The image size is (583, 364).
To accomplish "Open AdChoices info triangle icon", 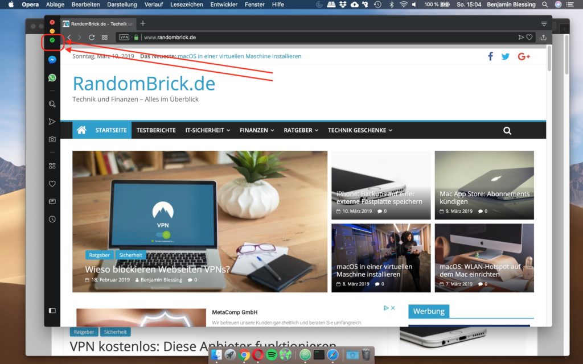I will [386, 308].
